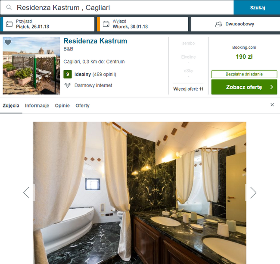Image resolution: width=280 pixels, height=264 pixels.
Task: Open the Wyjazd date picker
Action: pyautogui.click(x=143, y=24)
